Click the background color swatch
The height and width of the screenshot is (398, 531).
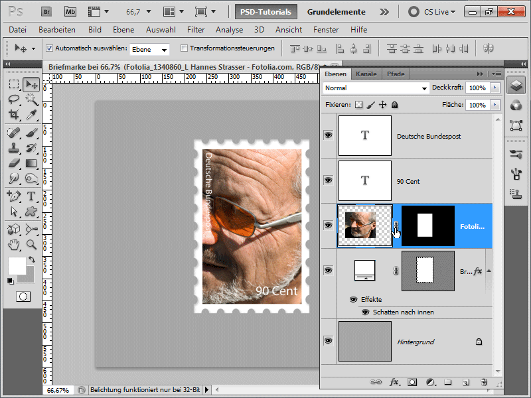click(30, 278)
